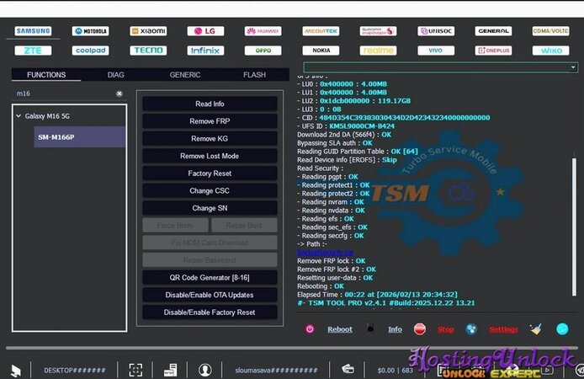Screen dimensions: 584x379
Task: Choose the Realme brand logo
Action: click(x=378, y=51)
